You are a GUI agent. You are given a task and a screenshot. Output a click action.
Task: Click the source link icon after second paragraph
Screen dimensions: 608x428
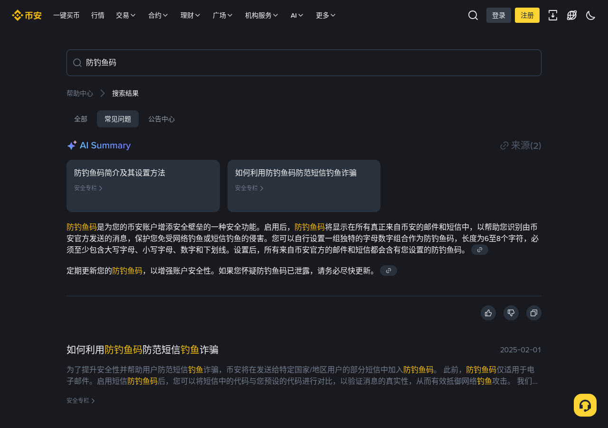[389, 271]
